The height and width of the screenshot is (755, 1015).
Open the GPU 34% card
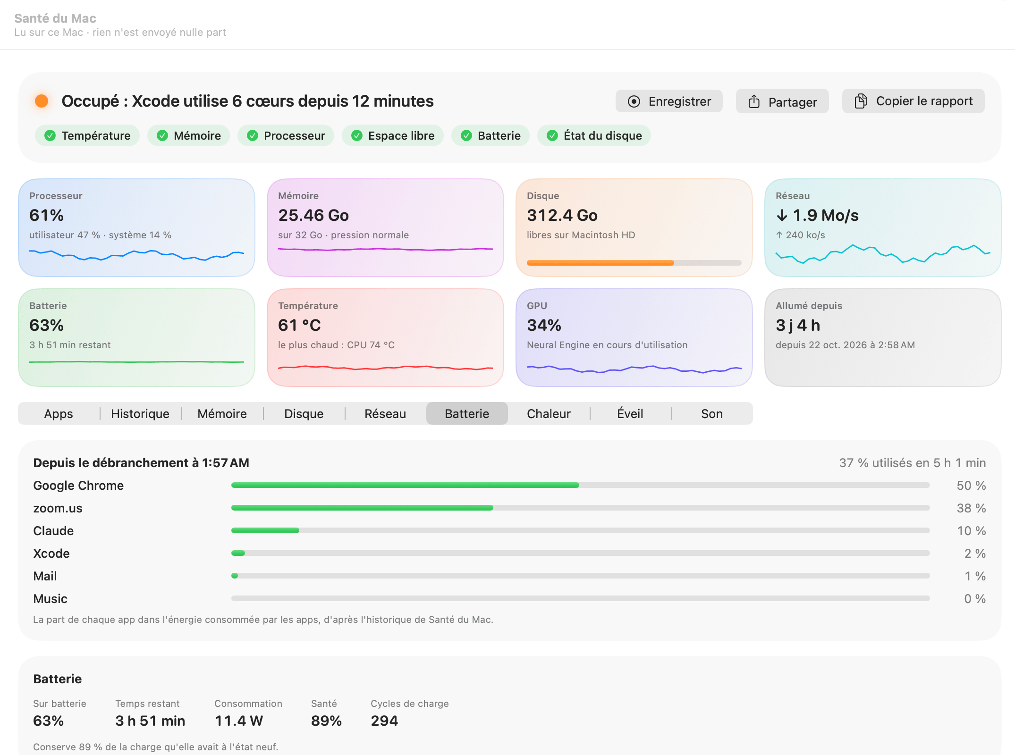point(634,337)
